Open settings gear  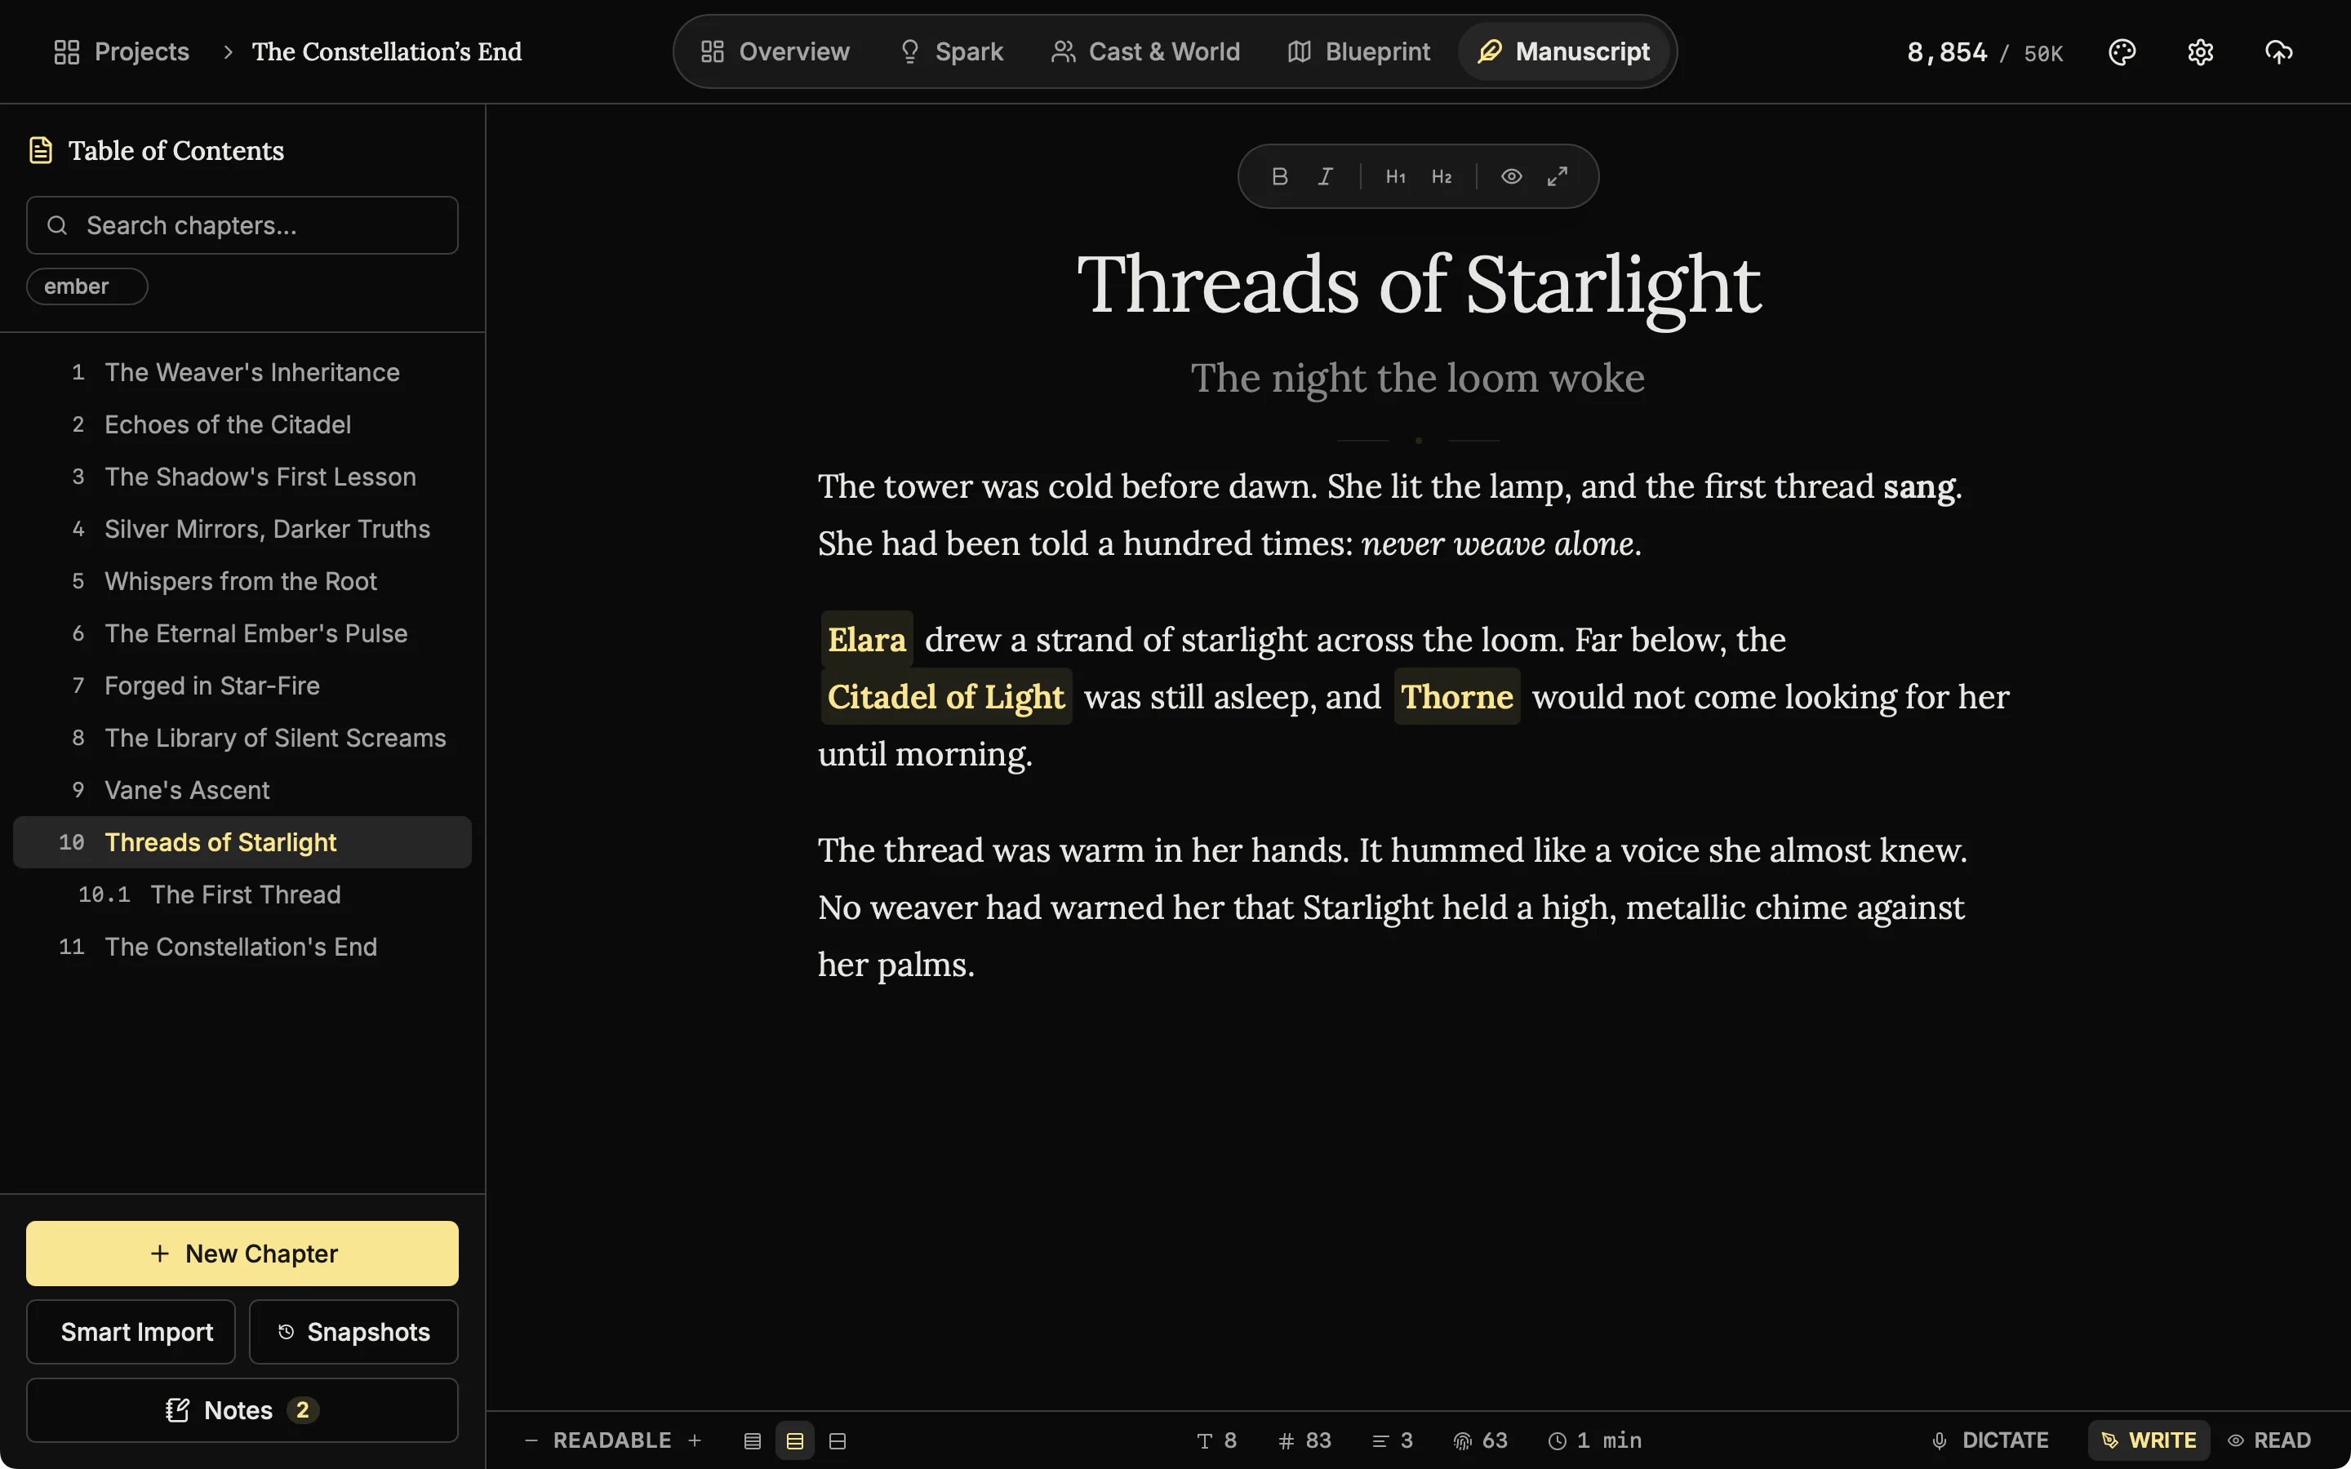pos(2201,51)
